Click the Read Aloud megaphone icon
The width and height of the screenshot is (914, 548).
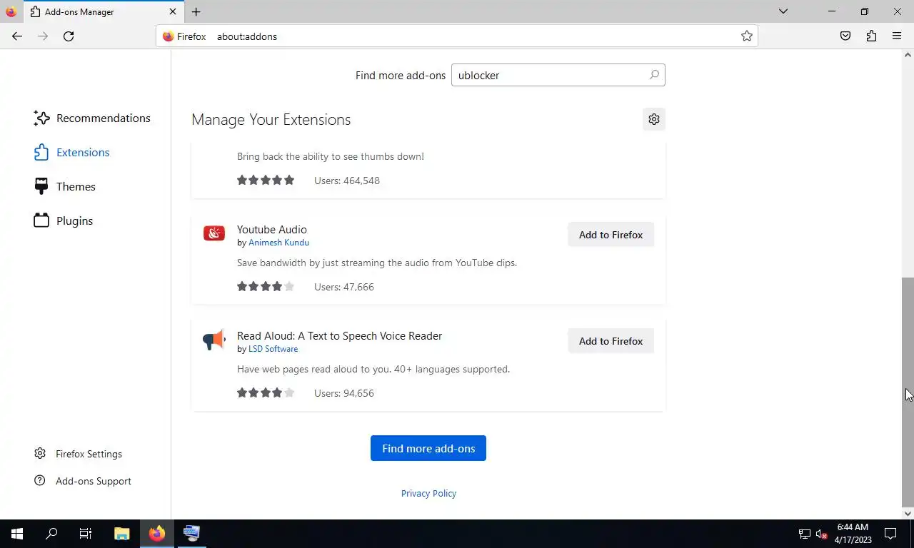[214, 340]
